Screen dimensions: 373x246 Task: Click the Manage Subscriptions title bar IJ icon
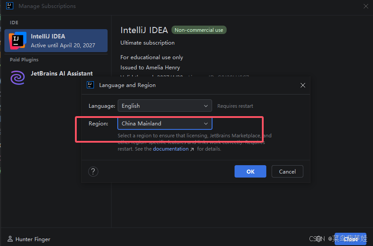[x=10, y=6]
